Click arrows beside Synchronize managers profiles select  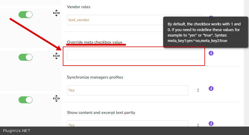(198, 90)
